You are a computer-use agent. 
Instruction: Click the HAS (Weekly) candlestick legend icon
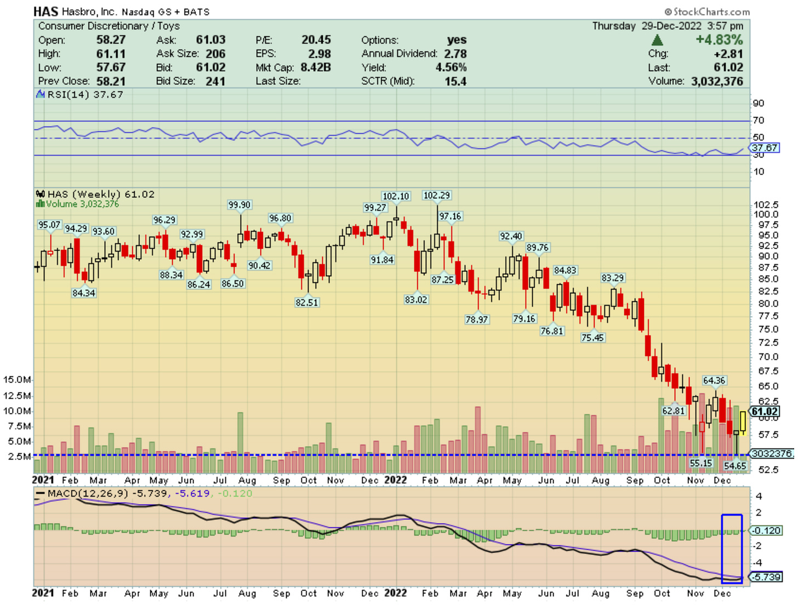tap(41, 194)
